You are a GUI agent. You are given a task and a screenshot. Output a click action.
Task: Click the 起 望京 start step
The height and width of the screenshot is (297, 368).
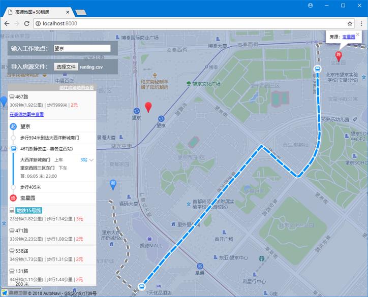pyautogui.click(x=52, y=126)
